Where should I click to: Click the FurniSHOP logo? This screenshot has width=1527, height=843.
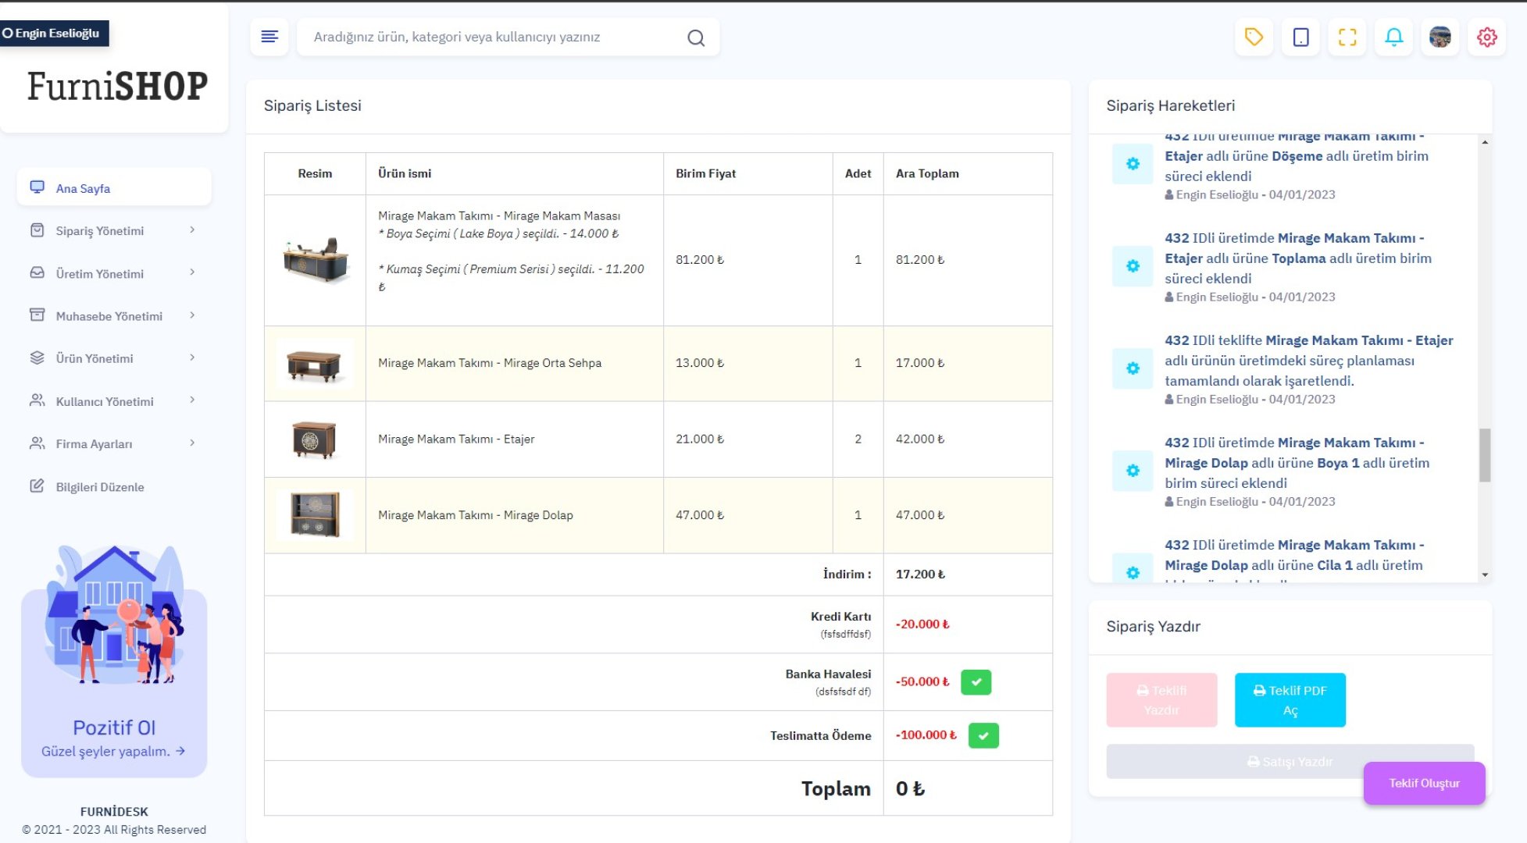coord(117,86)
